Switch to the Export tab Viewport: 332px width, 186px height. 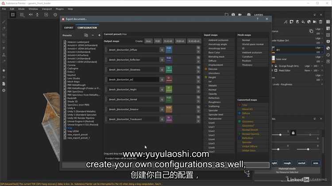pos(69,28)
